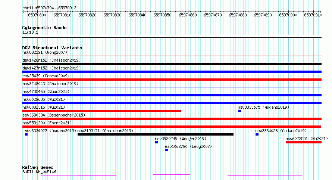
Task: Click ruler position 65970910
Action: (313, 15)
